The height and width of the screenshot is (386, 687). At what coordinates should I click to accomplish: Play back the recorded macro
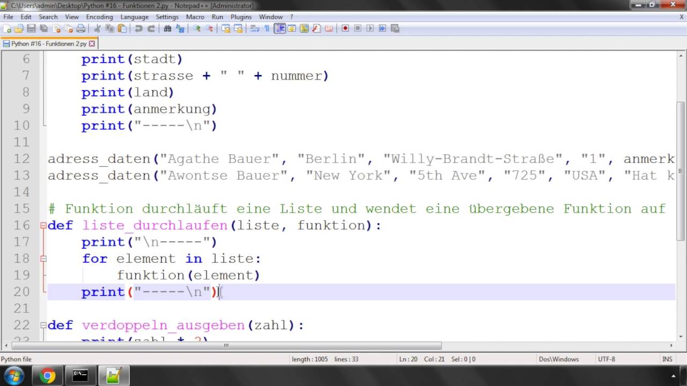(370, 28)
